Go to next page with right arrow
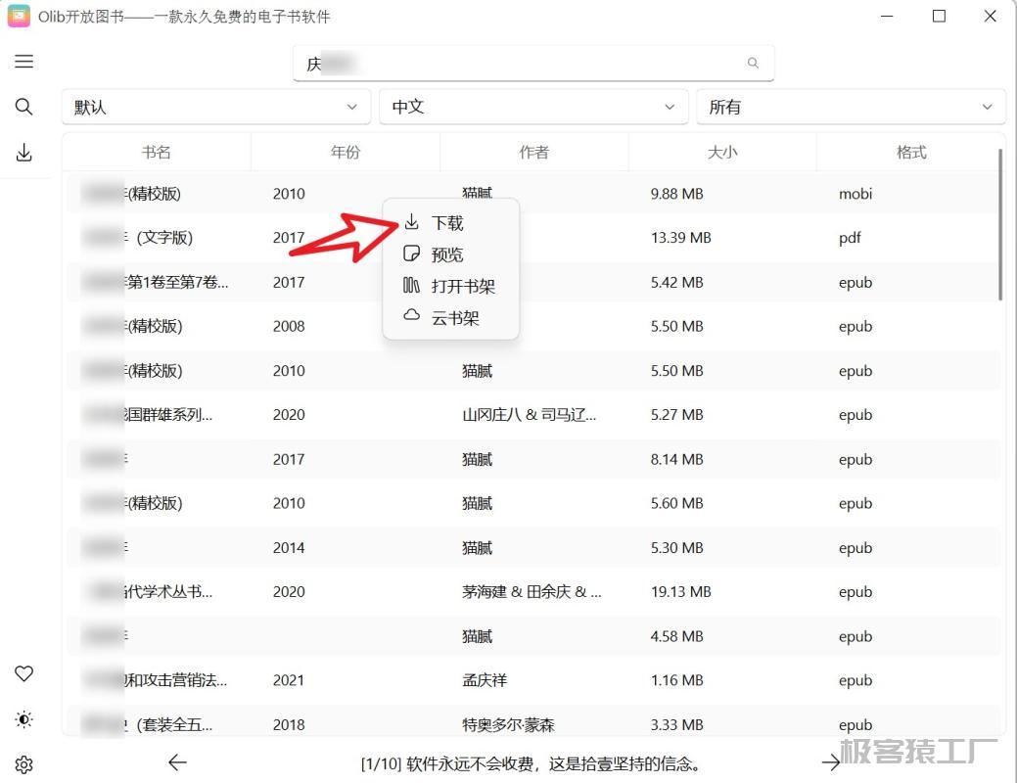Image resolution: width=1017 pixels, height=783 pixels. click(x=831, y=762)
